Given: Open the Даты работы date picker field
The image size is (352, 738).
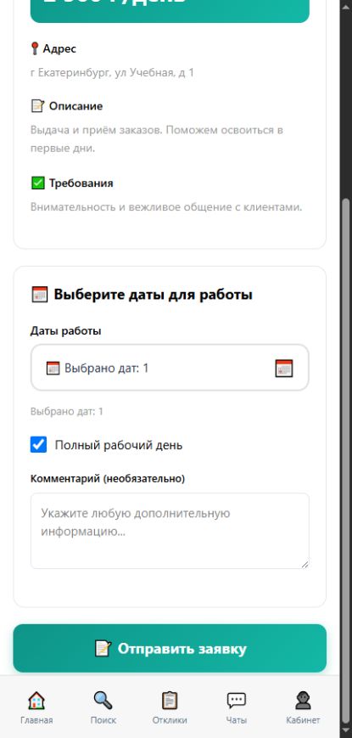Looking at the screenshot, I should (x=170, y=368).
